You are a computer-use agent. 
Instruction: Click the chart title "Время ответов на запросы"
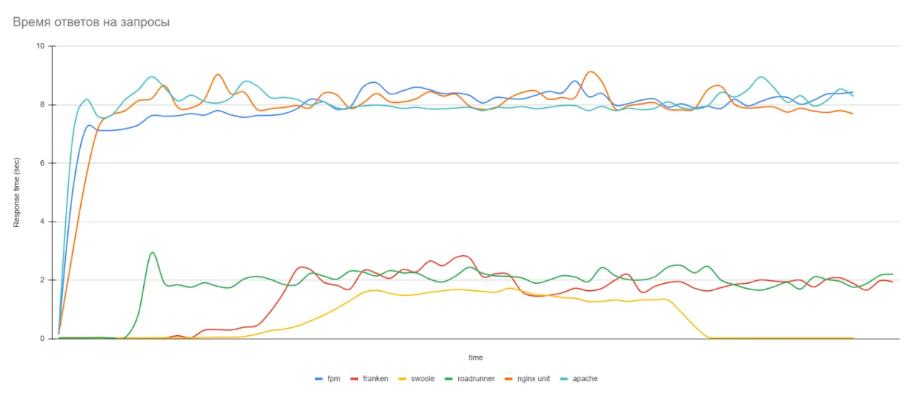tap(91, 22)
